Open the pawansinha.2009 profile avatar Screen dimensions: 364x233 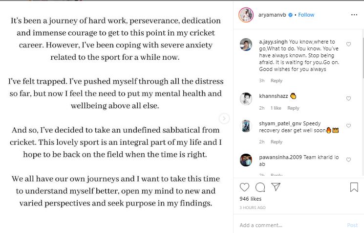click(x=246, y=160)
